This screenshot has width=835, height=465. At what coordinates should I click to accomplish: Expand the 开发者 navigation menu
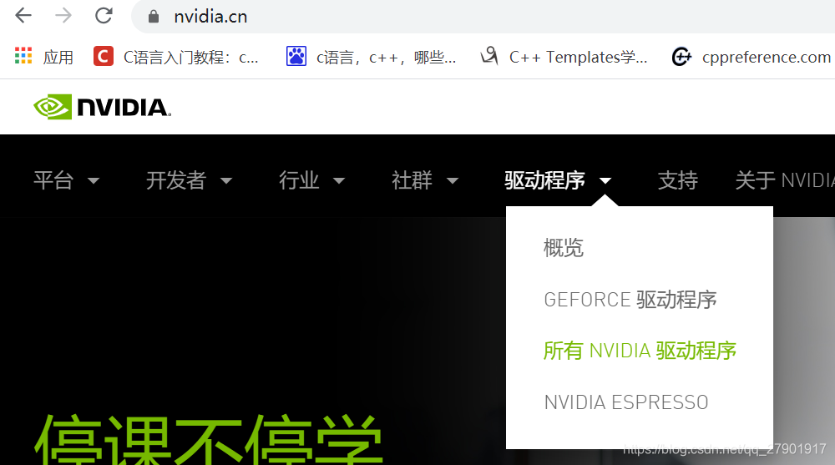coord(189,180)
